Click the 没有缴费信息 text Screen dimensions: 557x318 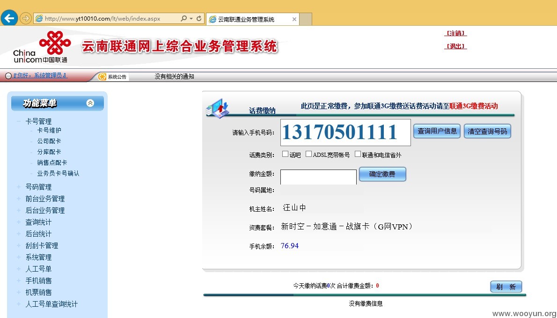(x=366, y=303)
